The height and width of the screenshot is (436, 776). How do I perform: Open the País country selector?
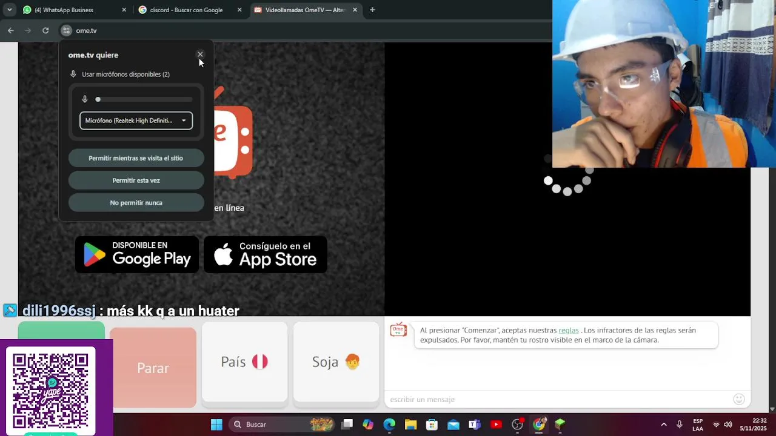(244, 362)
